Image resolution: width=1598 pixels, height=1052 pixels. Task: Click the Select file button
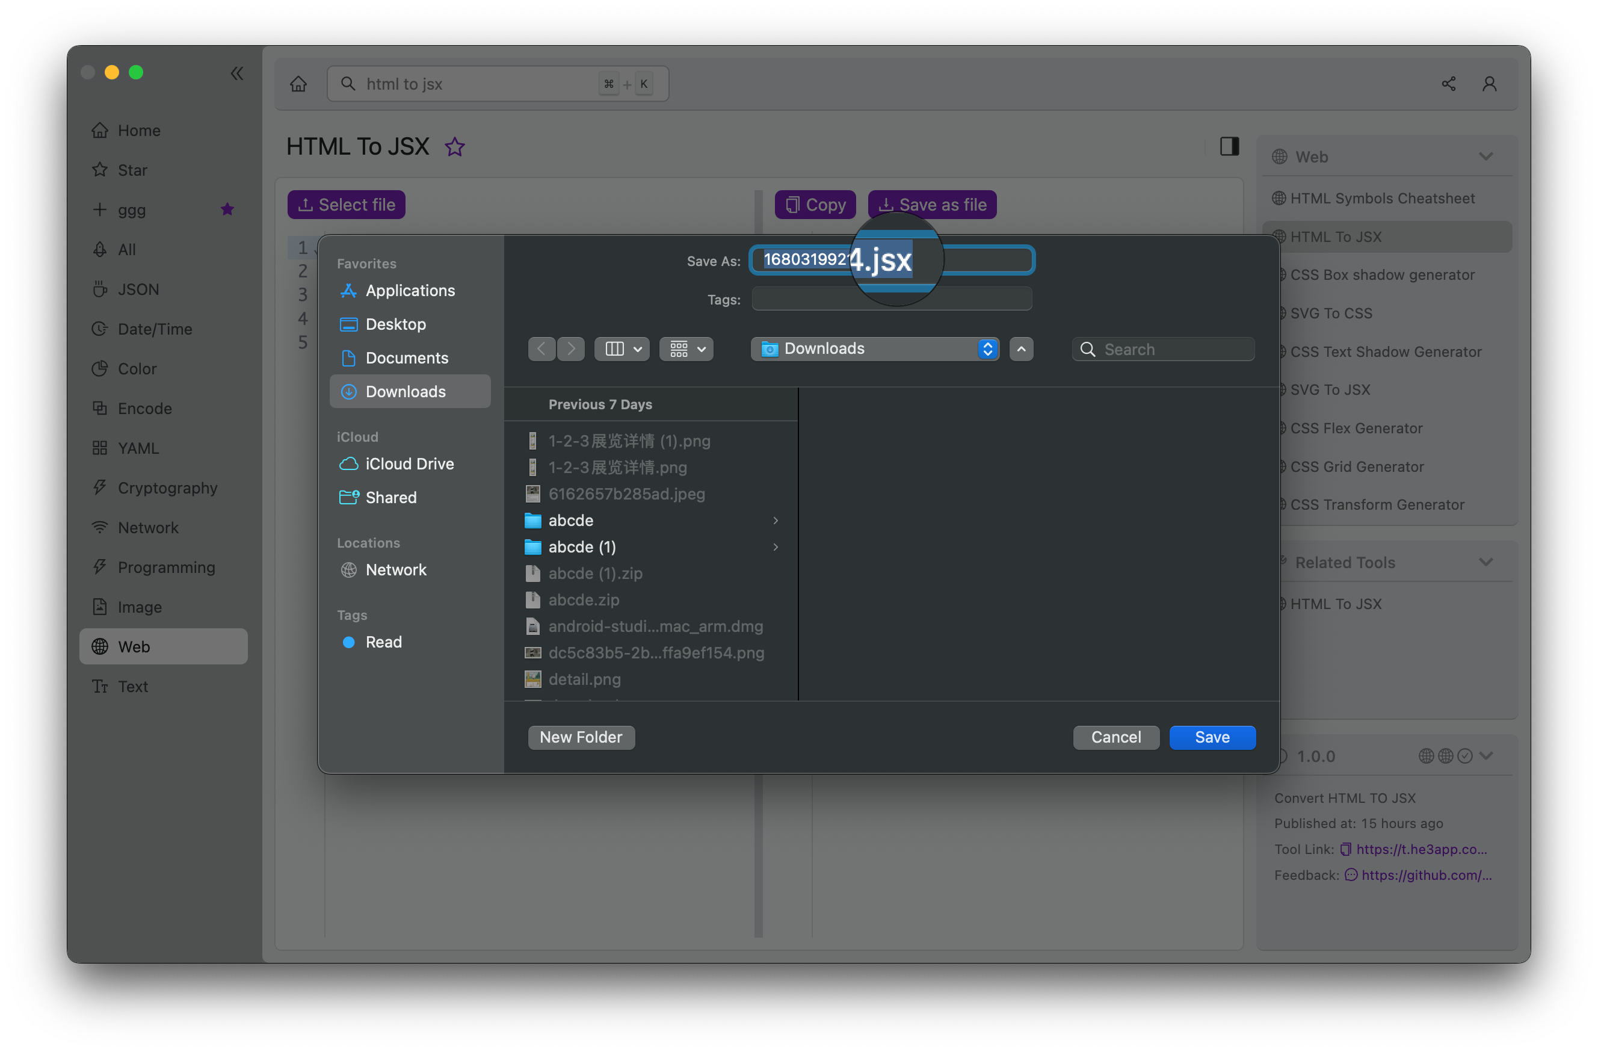pyautogui.click(x=347, y=204)
